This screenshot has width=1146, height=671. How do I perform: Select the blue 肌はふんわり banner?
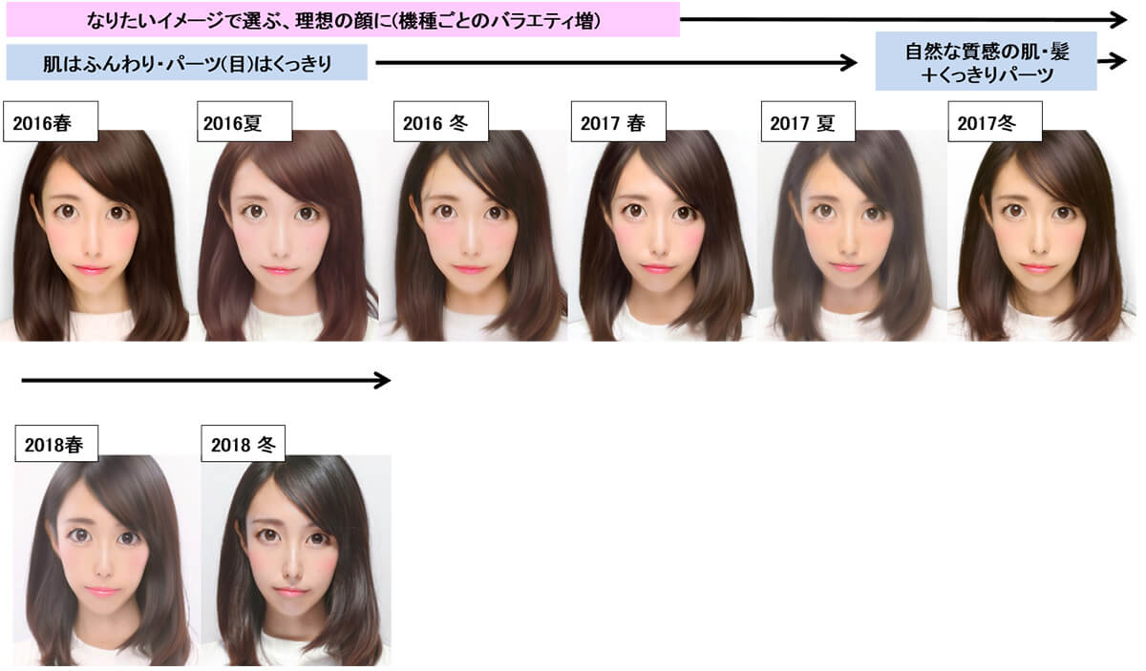click(186, 63)
